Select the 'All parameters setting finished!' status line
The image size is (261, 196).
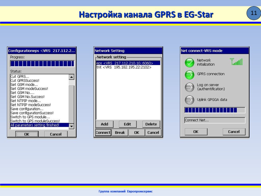40,125
